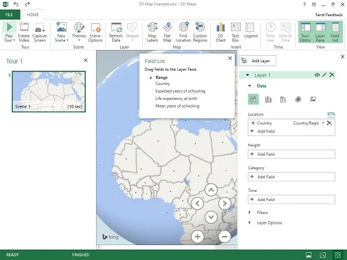Select heat map visualization type
The width and height of the screenshot is (347, 260).
point(298,99)
